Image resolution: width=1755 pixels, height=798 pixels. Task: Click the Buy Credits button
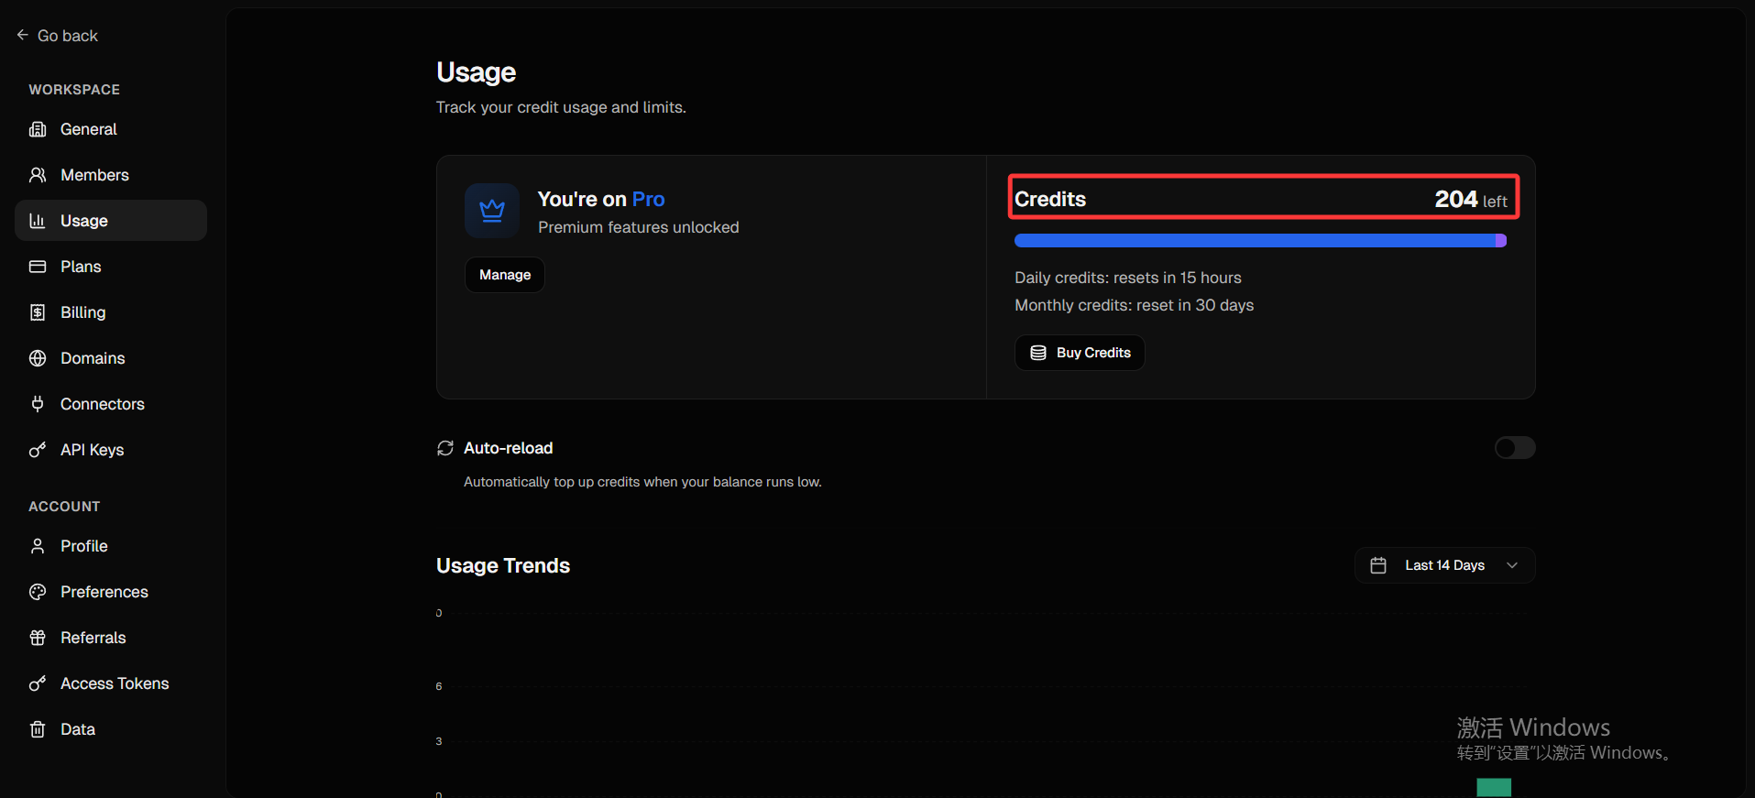tap(1080, 353)
